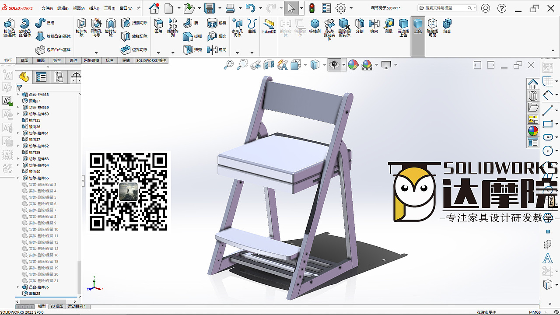
Task: Click the 等轴测 isometric view icon
Action: pyautogui.click(x=315, y=26)
